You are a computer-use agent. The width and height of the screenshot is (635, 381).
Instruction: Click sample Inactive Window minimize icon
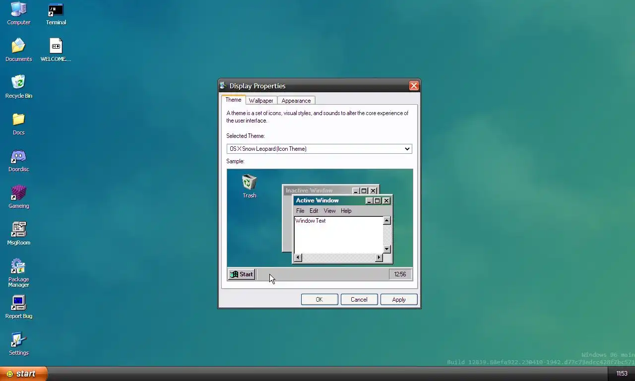(x=356, y=191)
